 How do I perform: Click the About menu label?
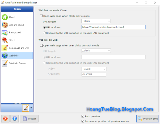[x=12, y=17]
